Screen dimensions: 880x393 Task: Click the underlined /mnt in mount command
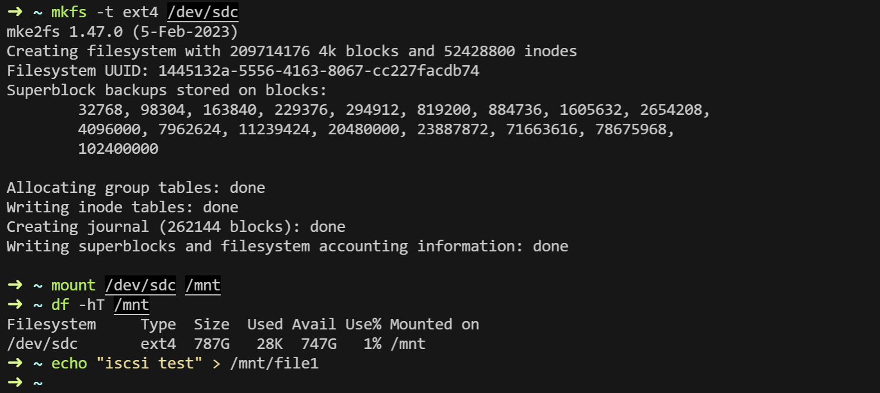(203, 285)
